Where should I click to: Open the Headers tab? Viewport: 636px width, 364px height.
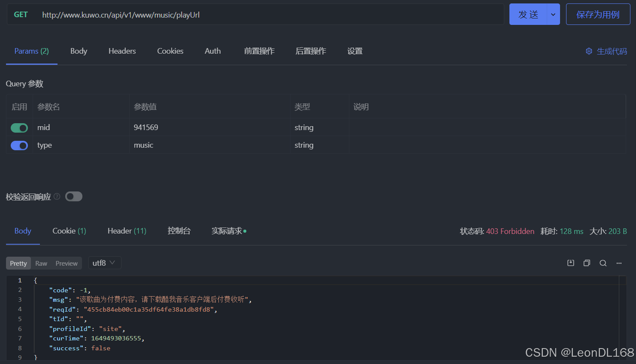tap(122, 51)
